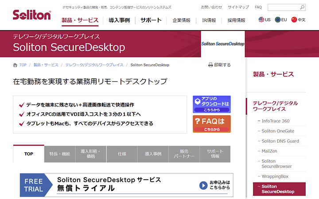Screen dimensions: 319x199
Task: Open the お問い合わせ link
Action: coord(211,7)
